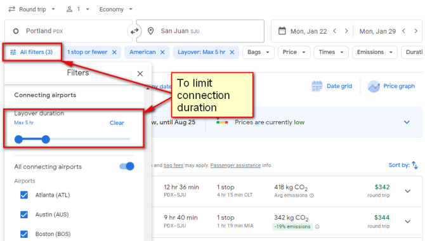Go to next return date arrow
Viewport: 425px width, 241px height.
tap(415, 31)
